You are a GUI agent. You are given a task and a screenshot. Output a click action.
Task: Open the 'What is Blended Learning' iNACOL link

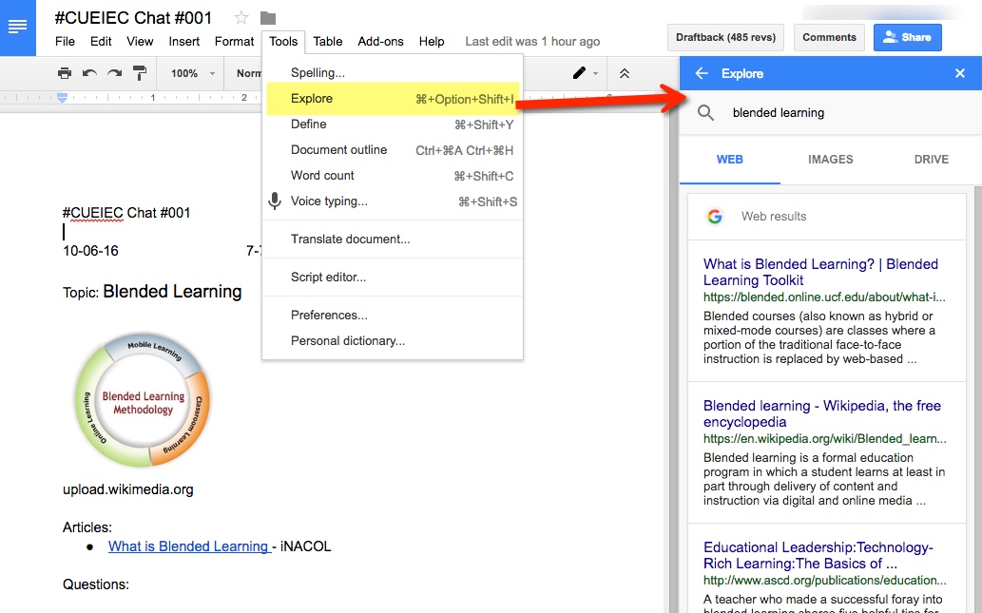click(x=188, y=546)
